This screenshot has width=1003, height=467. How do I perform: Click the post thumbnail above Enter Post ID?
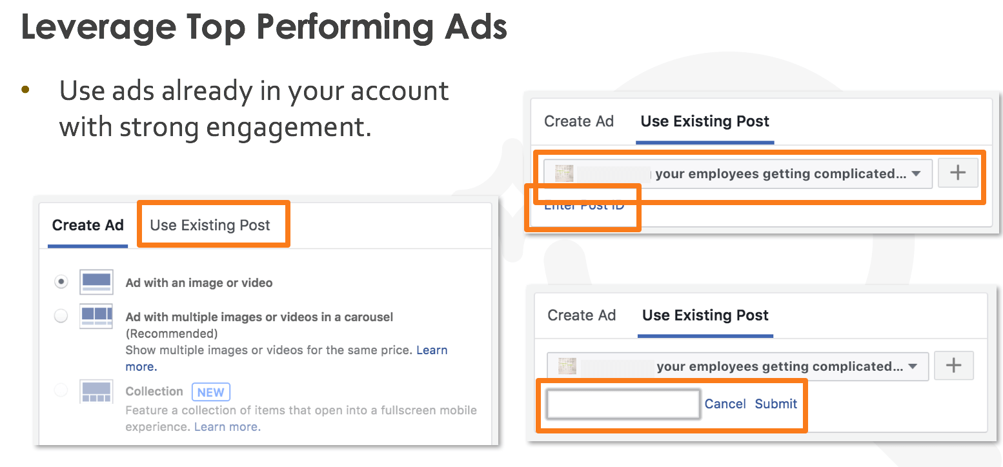[565, 174]
